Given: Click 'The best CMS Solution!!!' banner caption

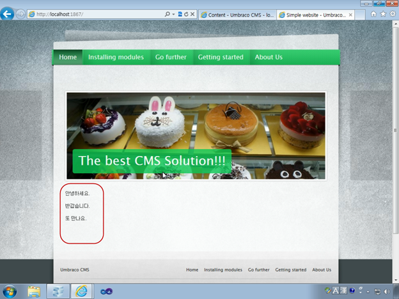Looking at the screenshot, I should 152,161.
